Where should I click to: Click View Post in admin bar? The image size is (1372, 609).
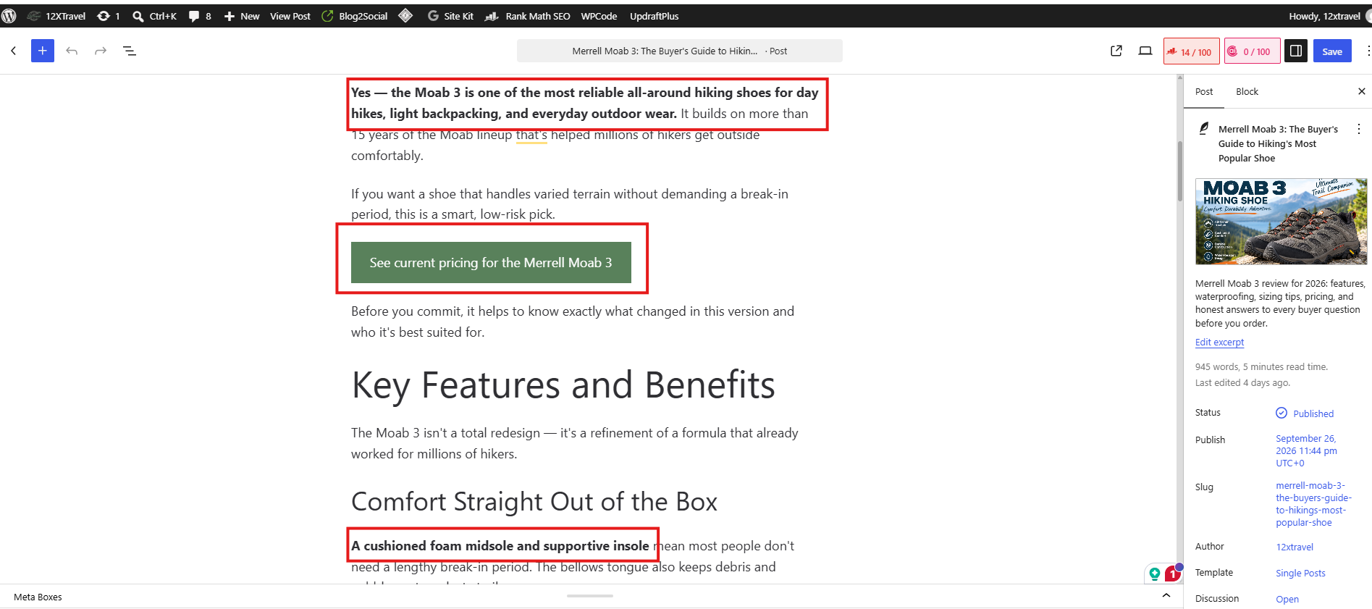coord(290,16)
